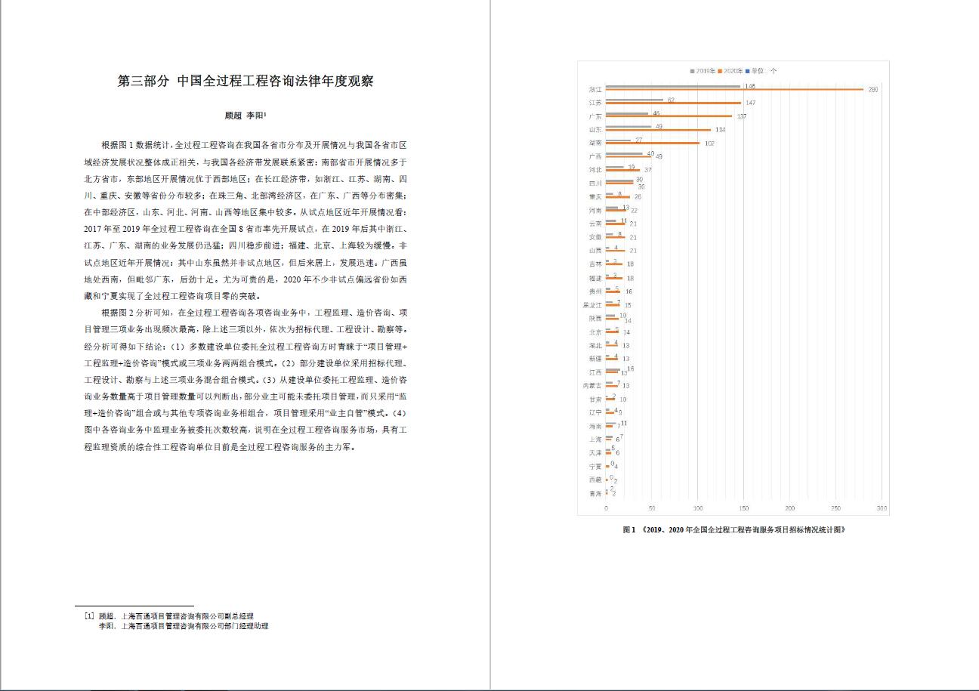
Task: Click paragraph starting with 根据图 1 数据统计
Action: 246,219
